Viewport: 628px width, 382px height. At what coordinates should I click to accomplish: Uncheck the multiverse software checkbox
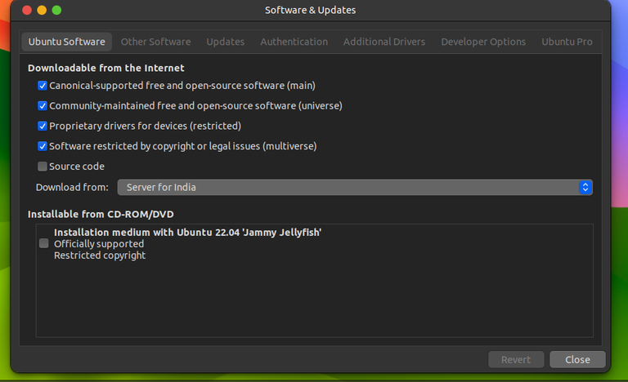(43, 147)
